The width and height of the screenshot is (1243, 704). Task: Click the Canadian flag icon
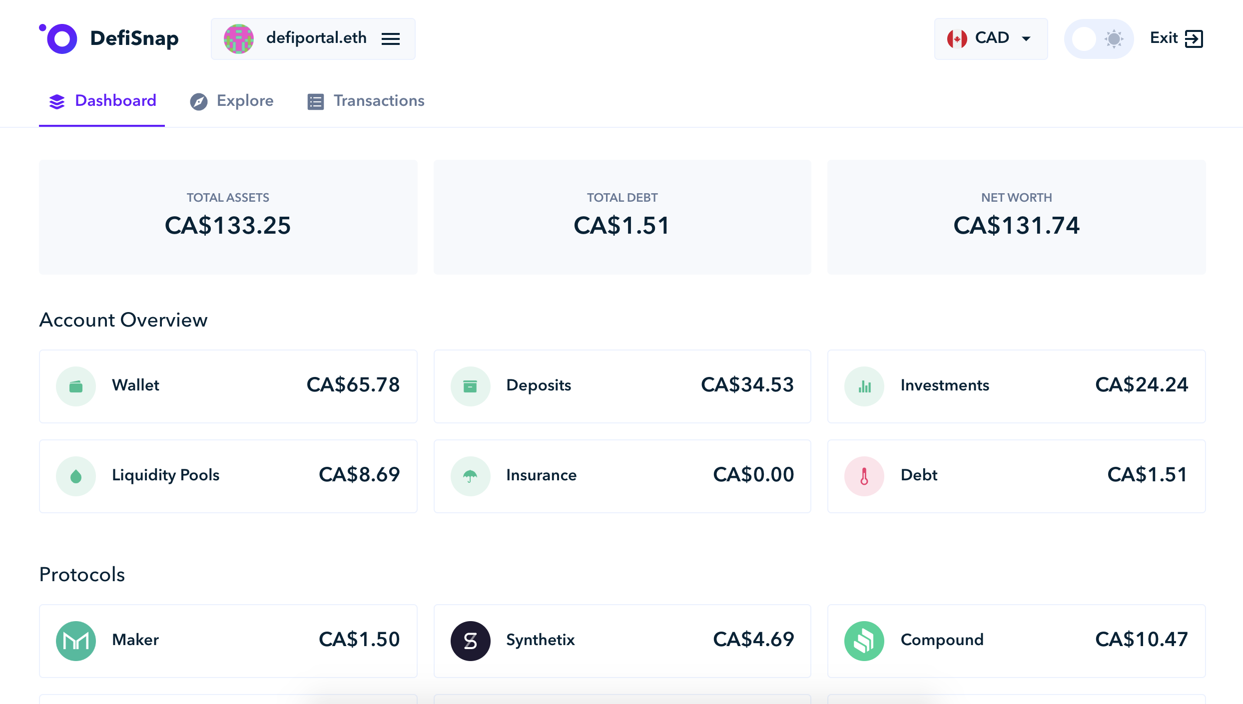[x=957, y=38]
